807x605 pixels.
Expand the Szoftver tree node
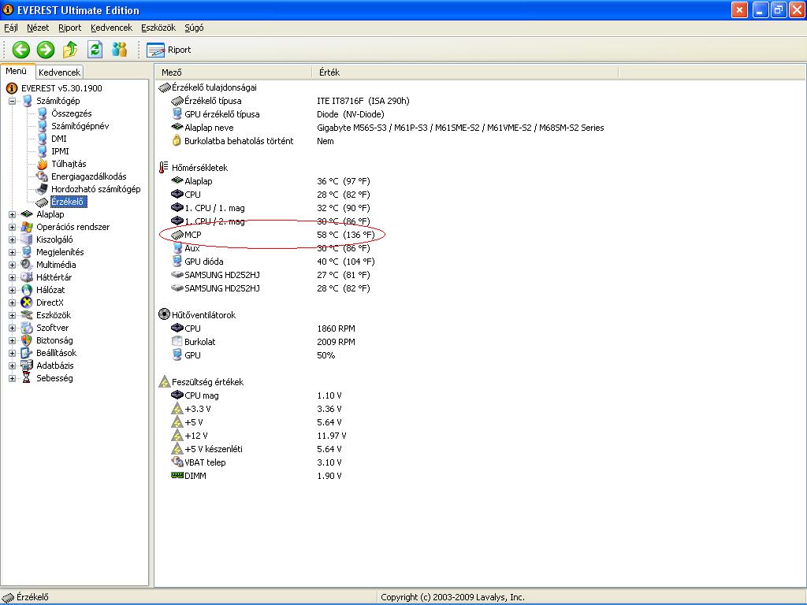coord(12,328)
